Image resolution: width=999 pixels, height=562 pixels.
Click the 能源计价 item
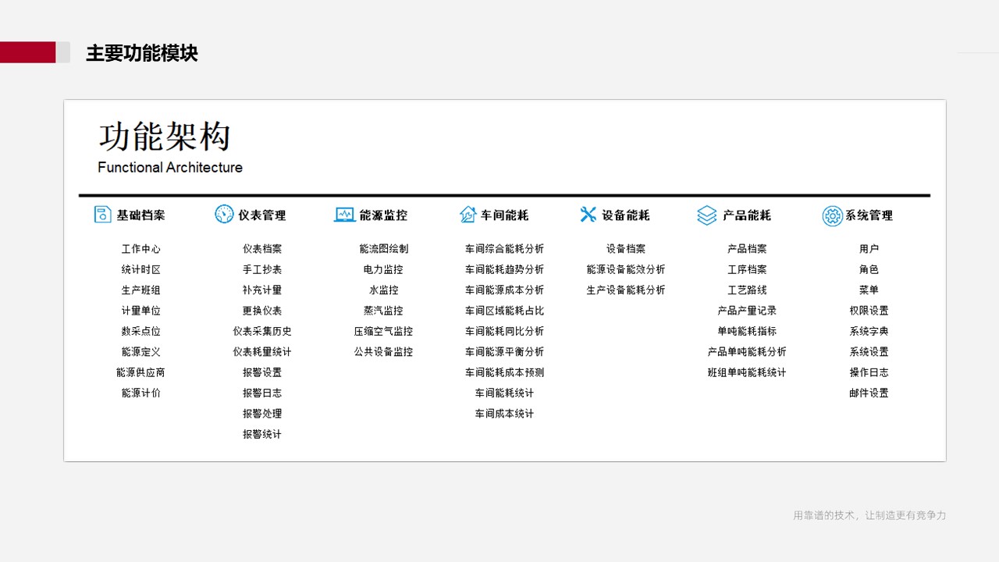coord(141,393)
